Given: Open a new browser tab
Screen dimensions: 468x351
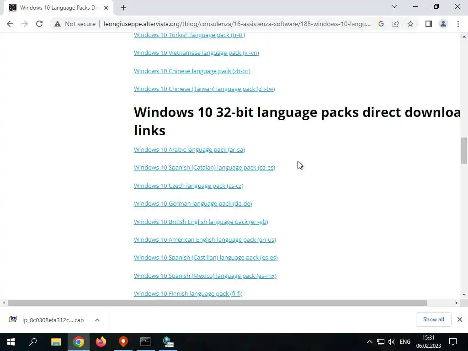Looking at the screenshot, I should [123, 8].
